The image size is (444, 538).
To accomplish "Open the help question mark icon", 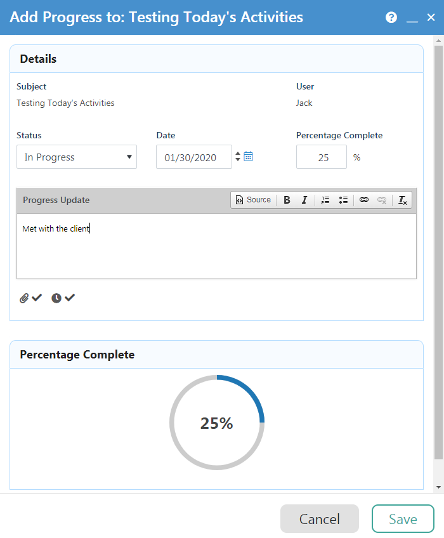I will pos(391,17).
